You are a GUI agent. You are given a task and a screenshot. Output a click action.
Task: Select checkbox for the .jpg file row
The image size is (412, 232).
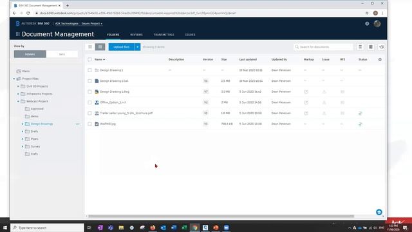89,124
